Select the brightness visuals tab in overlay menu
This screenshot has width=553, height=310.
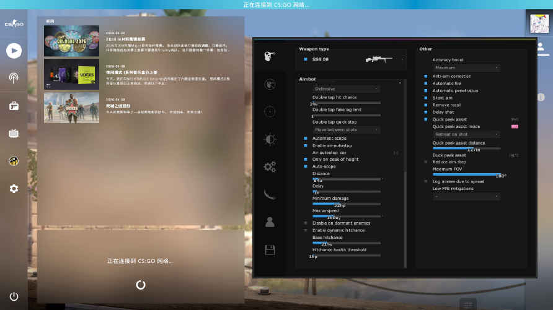[270, 139]
